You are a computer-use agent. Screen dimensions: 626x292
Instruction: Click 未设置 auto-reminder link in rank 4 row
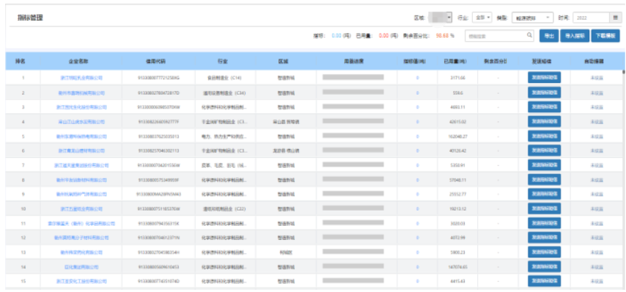(597, 122)
